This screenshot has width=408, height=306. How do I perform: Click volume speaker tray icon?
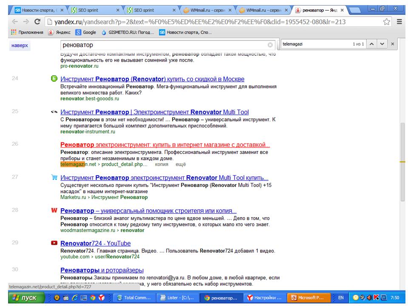point(369,297)
